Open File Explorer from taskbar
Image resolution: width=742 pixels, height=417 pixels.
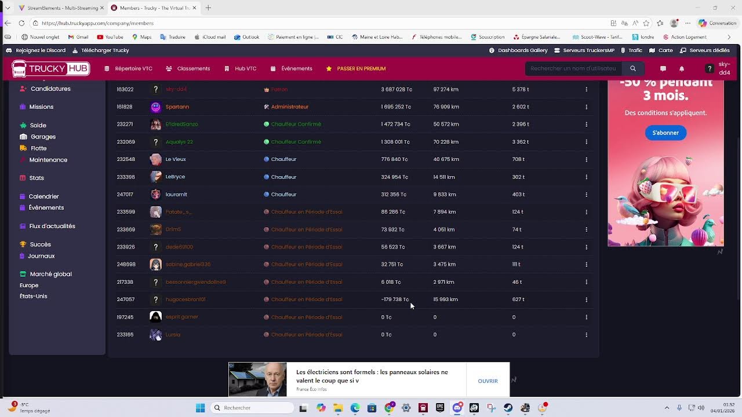pos(338,408)
